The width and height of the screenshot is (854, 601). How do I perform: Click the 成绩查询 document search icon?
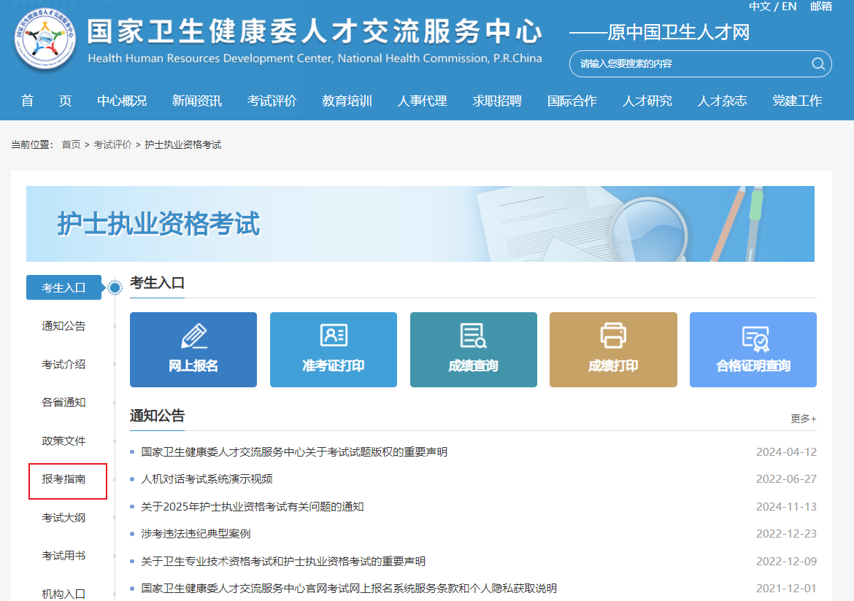pos(473,336)
